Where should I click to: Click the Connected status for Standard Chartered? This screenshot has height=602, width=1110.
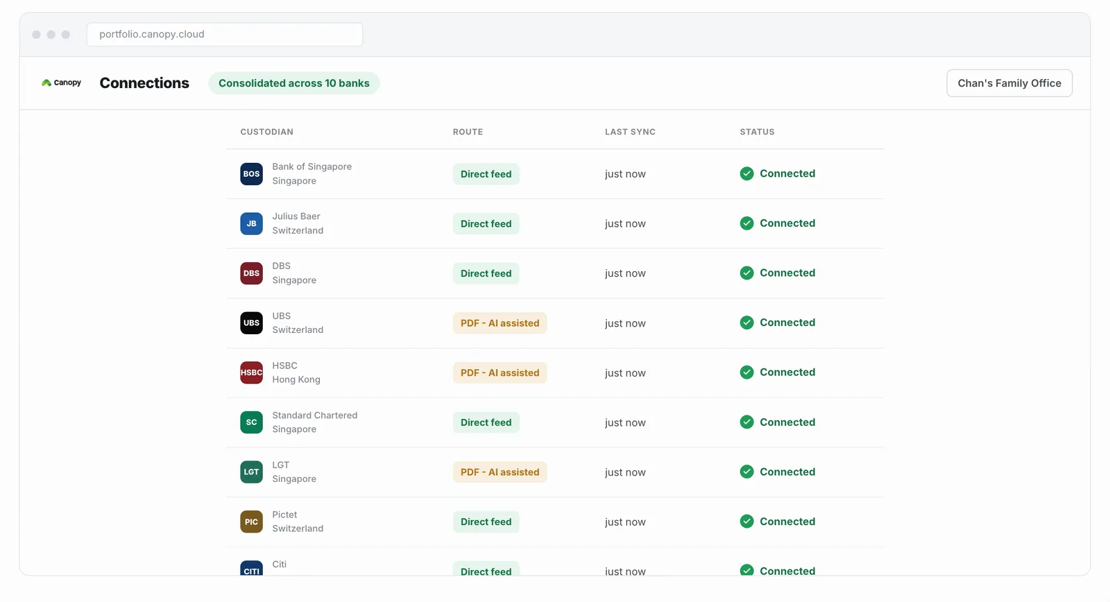click(x=787, y=422)
